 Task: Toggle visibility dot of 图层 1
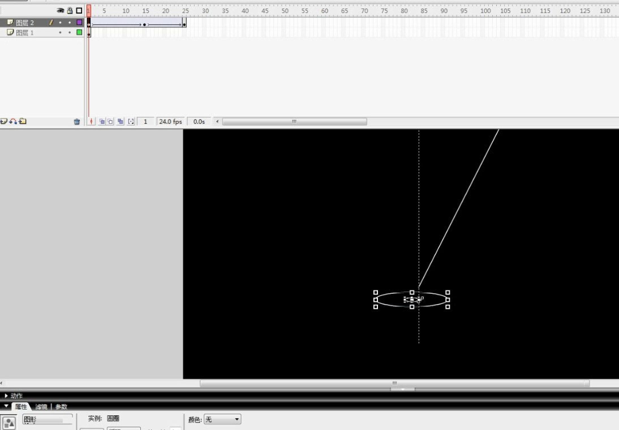61,33
